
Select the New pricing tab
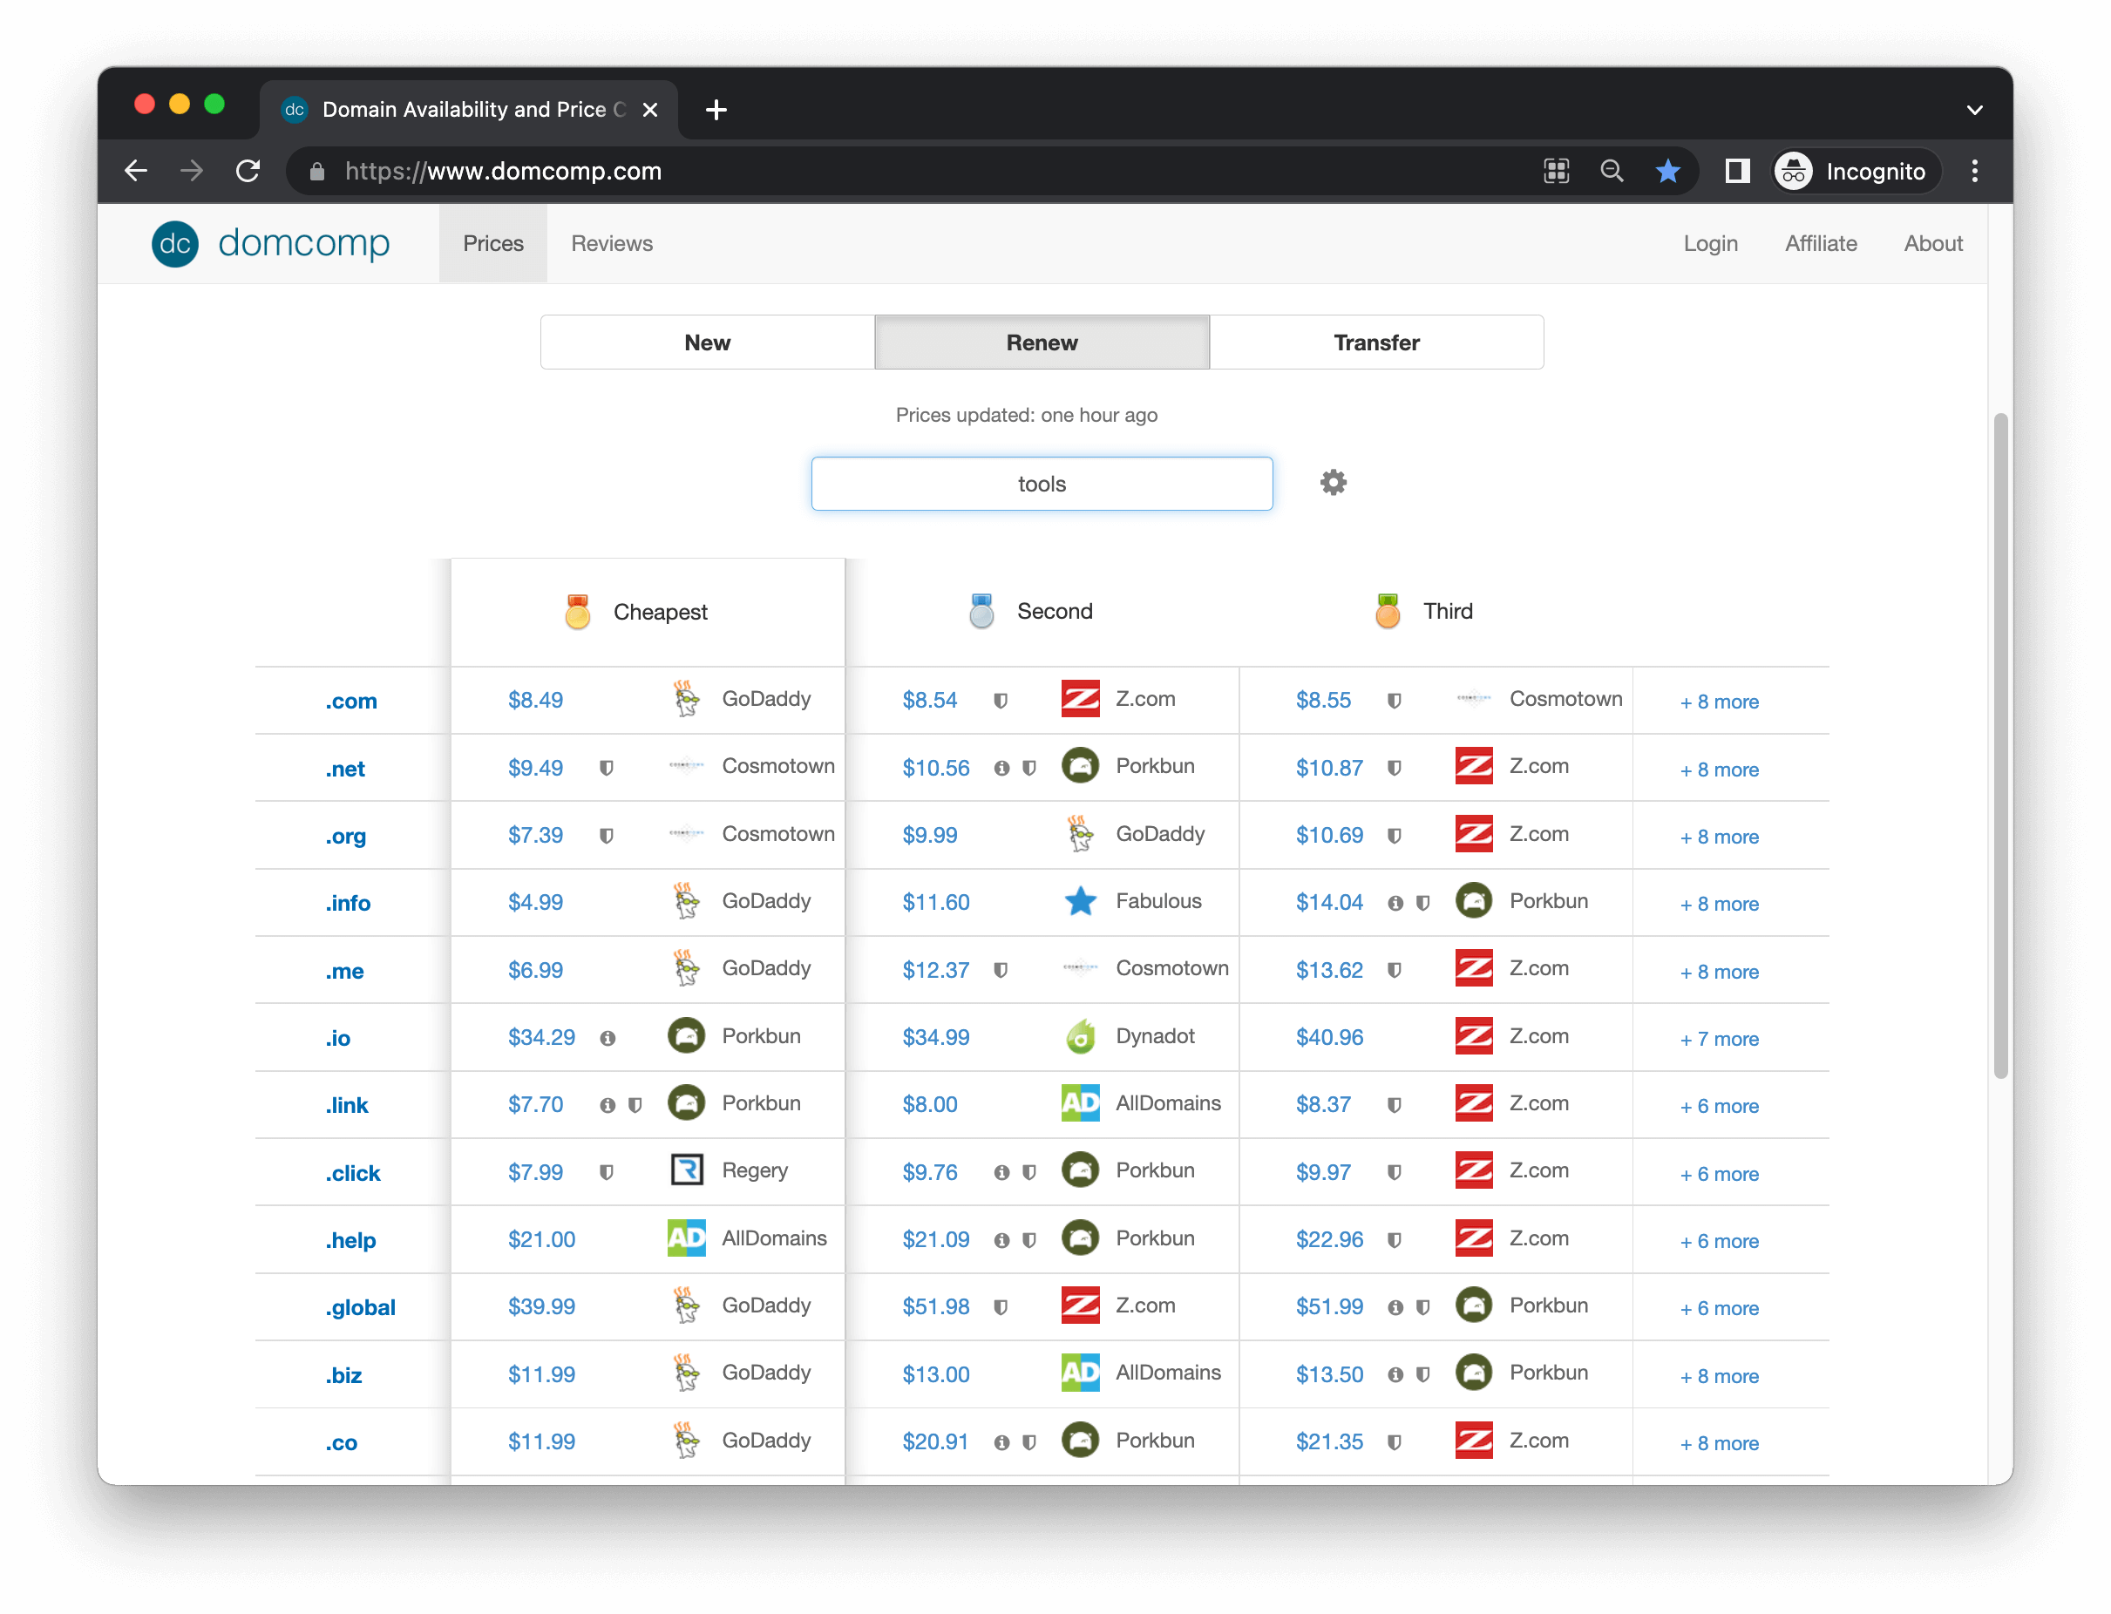tap(707, 343)
